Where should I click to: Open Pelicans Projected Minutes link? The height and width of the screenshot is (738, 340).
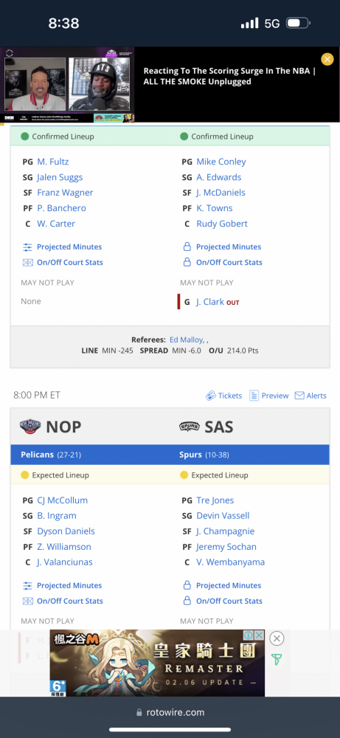[x=69, y=585]
